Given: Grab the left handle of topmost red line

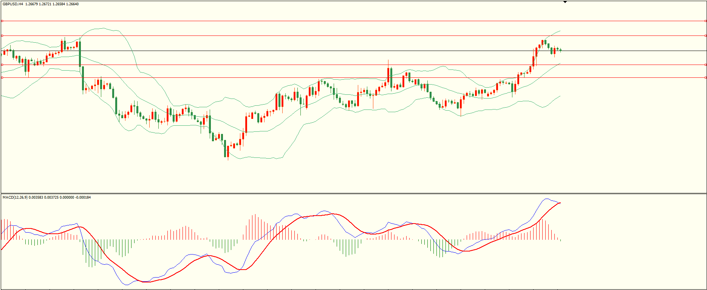Looking at the screenshot, I should [x=2, y=21].
